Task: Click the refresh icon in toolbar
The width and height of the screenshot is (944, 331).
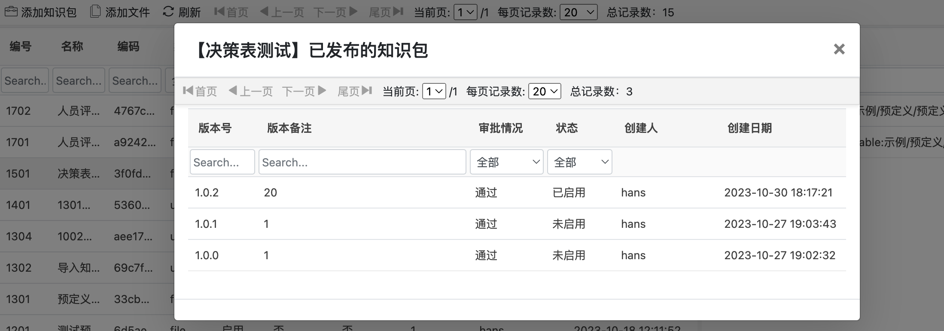Action: [x=168, y=12]
